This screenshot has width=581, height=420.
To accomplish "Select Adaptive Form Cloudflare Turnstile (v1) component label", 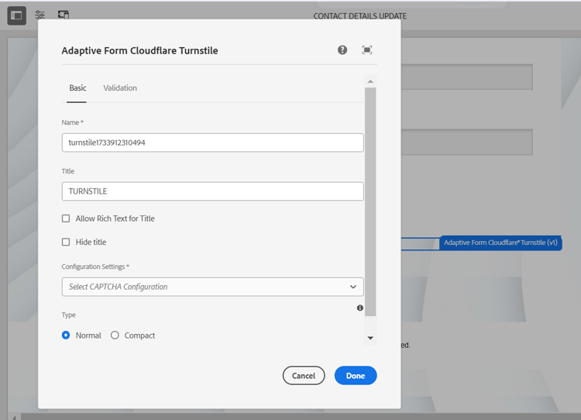I will tap(500, 243).
